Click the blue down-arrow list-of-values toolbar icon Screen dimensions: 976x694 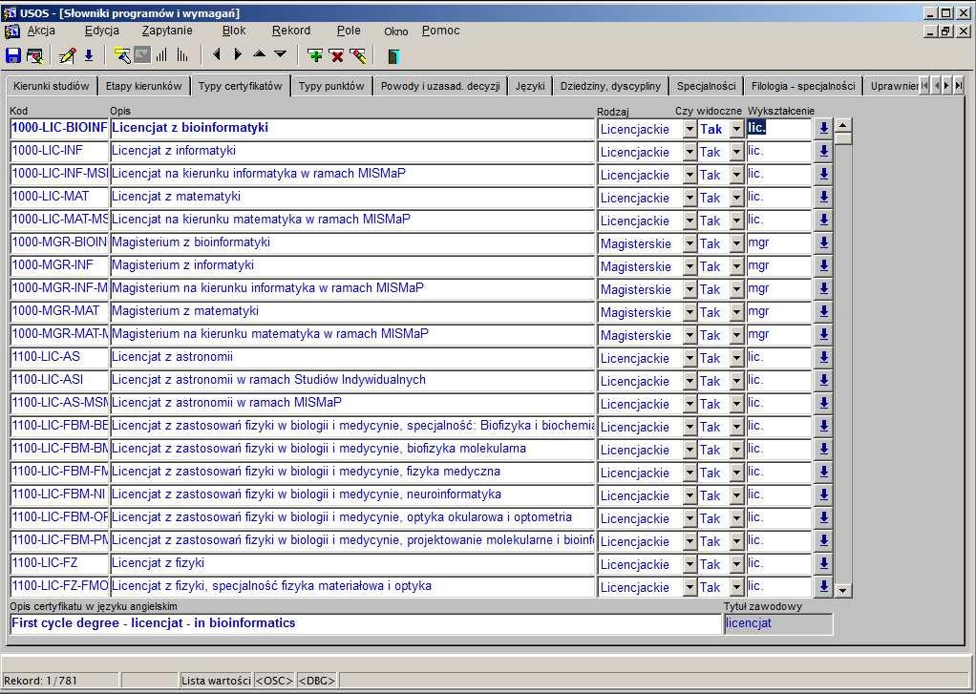pyautogui.click(x=89, y=55)
